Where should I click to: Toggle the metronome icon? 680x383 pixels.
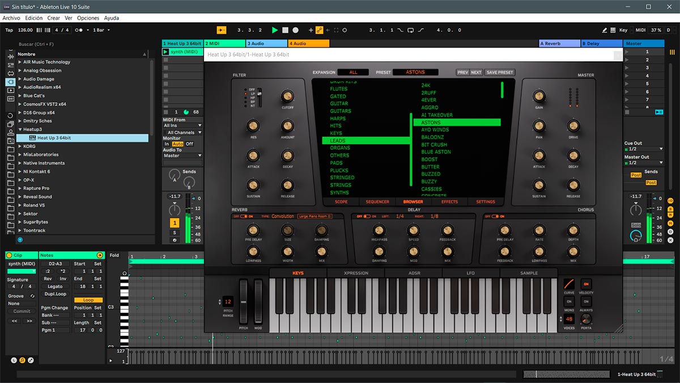click(x=79, y=30)
